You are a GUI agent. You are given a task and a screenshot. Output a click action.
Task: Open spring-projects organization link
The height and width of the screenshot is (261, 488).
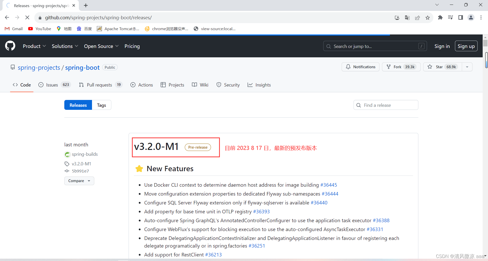(39, 68)
